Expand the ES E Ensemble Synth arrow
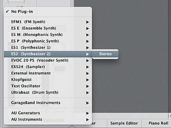 (x=87, y=28)
